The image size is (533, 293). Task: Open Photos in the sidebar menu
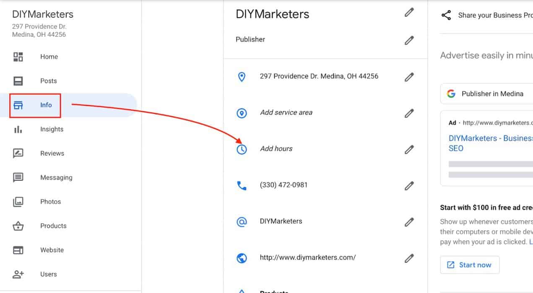(x=51, y=202)
